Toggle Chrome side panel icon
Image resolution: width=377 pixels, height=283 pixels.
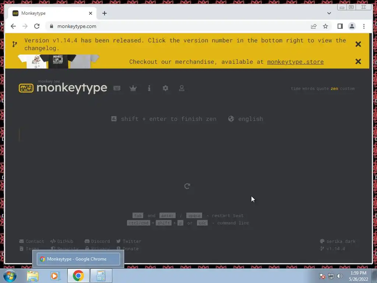pos(340,26)
